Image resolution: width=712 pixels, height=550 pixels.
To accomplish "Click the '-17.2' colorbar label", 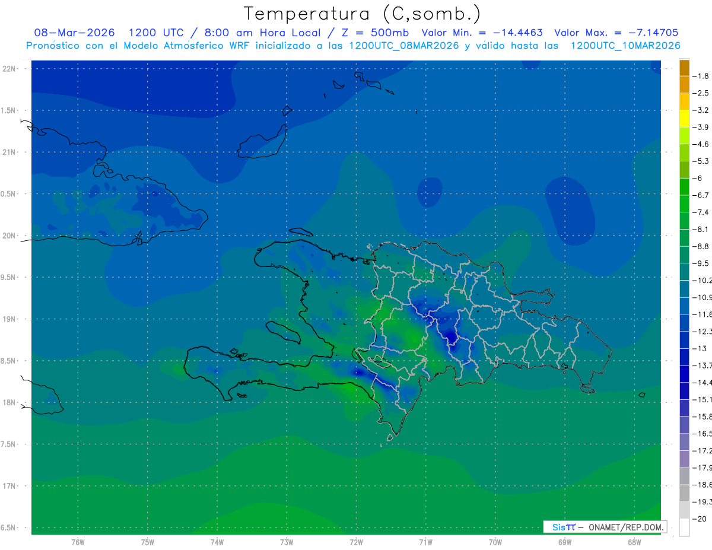I will 702,450.
